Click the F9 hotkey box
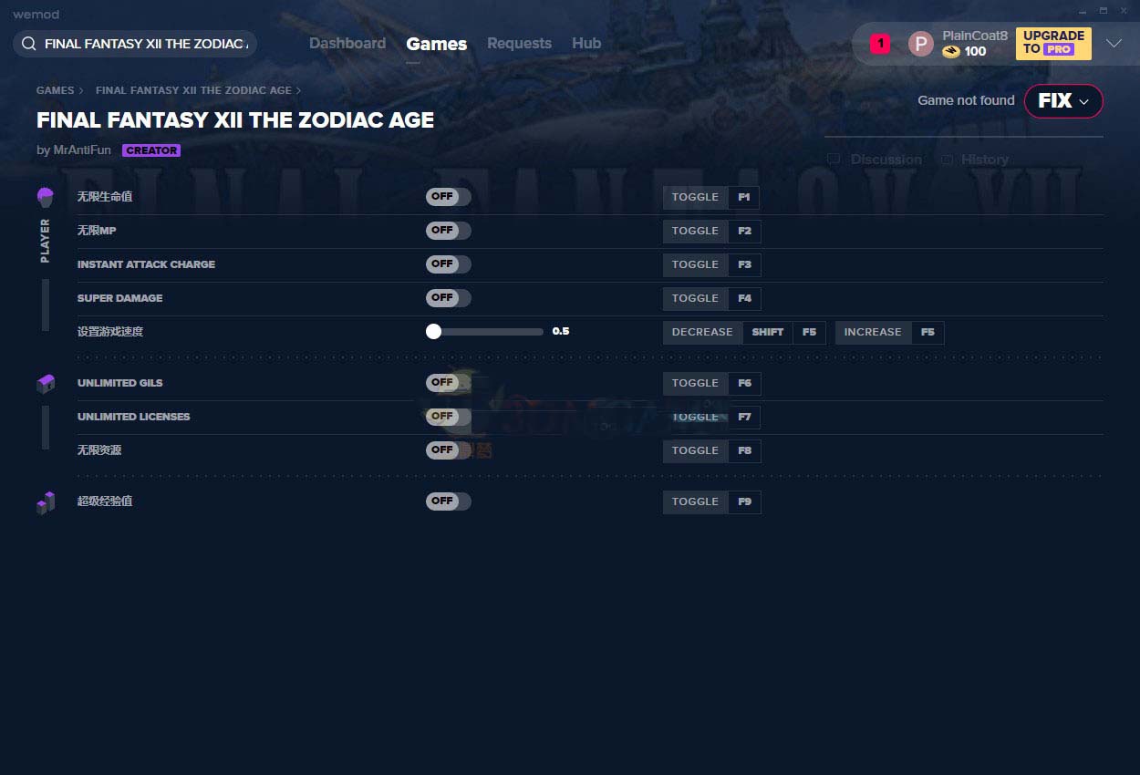Viewport: 1140px width, 775px height. click(x=744, y=501)
